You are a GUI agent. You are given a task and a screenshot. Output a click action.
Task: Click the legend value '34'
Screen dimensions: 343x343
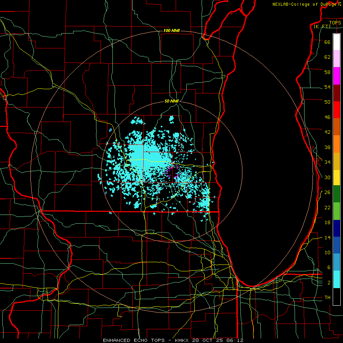[327, 162]
